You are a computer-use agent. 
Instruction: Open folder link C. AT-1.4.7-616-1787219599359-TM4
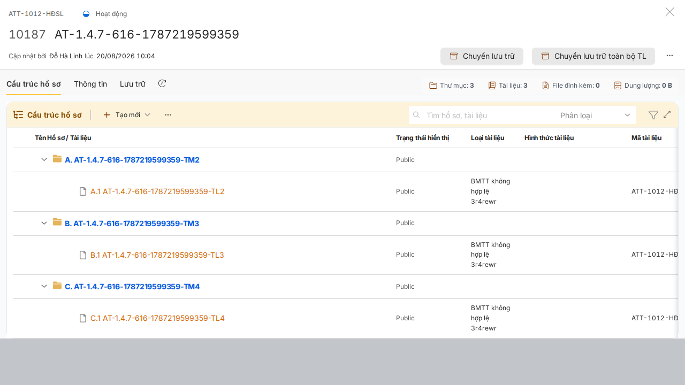point(132,287)
